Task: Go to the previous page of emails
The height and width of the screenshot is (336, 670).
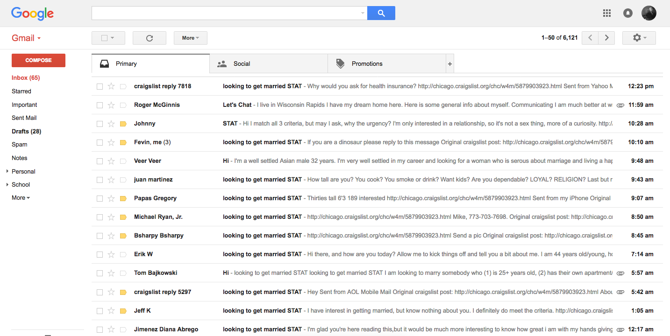Action: click(x=590, y=38)
